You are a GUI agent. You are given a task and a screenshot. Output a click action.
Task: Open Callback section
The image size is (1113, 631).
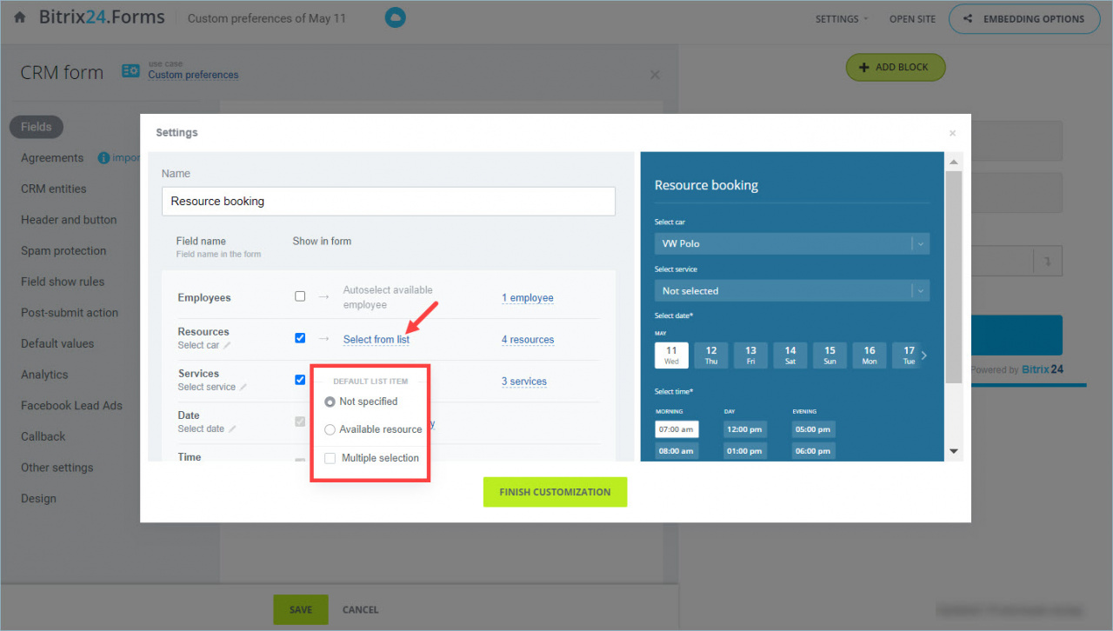click(43, 436)
